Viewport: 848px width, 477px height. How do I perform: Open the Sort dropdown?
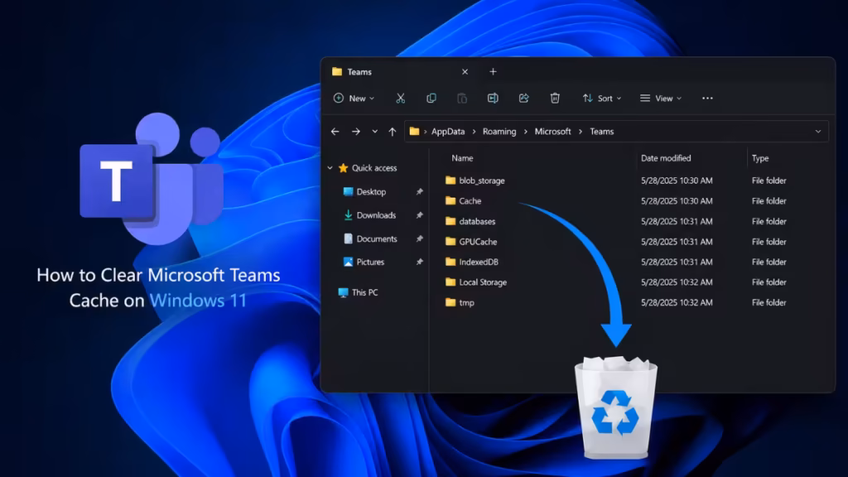601,99
